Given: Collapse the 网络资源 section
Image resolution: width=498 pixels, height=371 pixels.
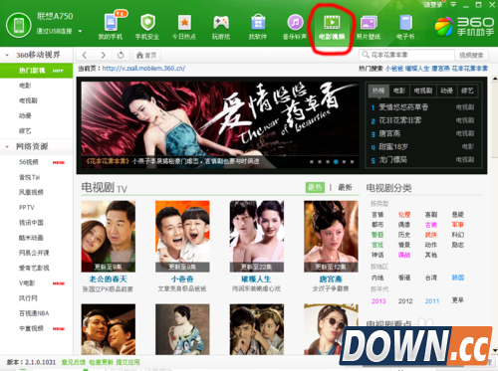Looking at the screenshot, I should tap(7, 146).
